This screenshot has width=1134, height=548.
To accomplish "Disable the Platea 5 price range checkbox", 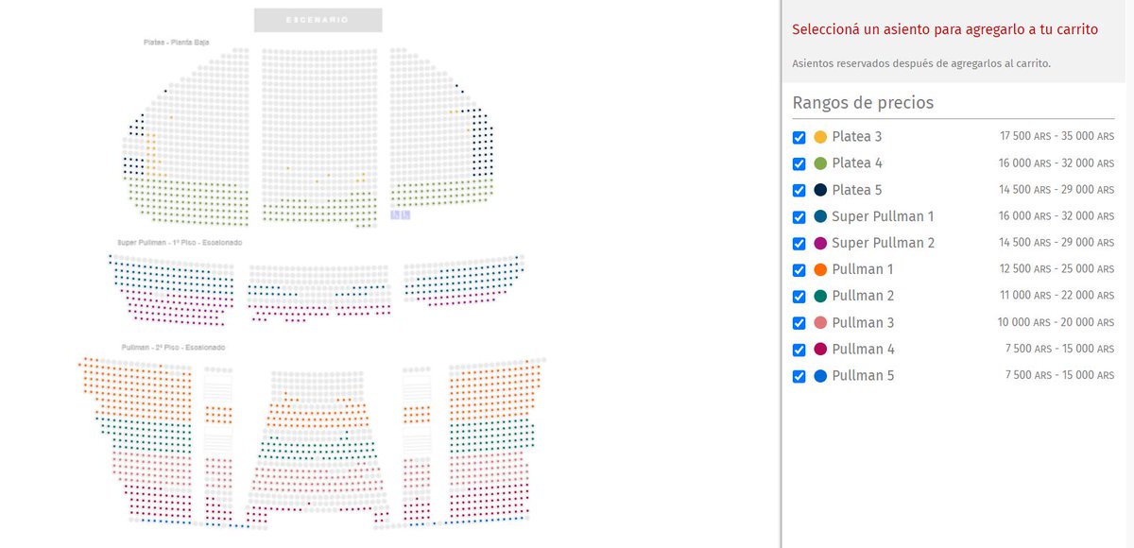I will (799, 190).
